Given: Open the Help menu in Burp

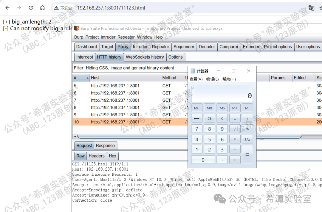Looking at the screenshot, I should coord(158,37).
